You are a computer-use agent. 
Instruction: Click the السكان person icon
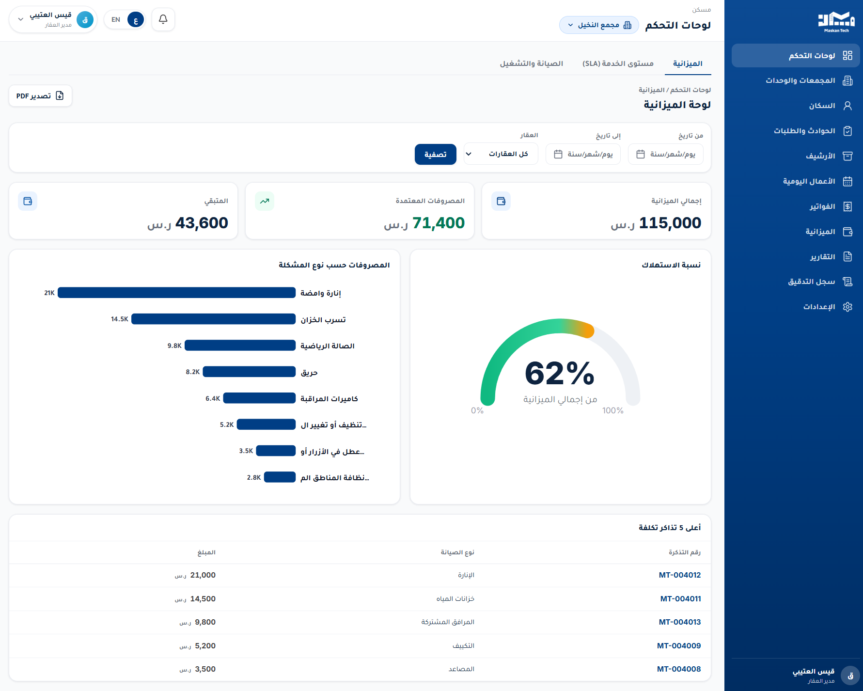(x=847, y=106)
